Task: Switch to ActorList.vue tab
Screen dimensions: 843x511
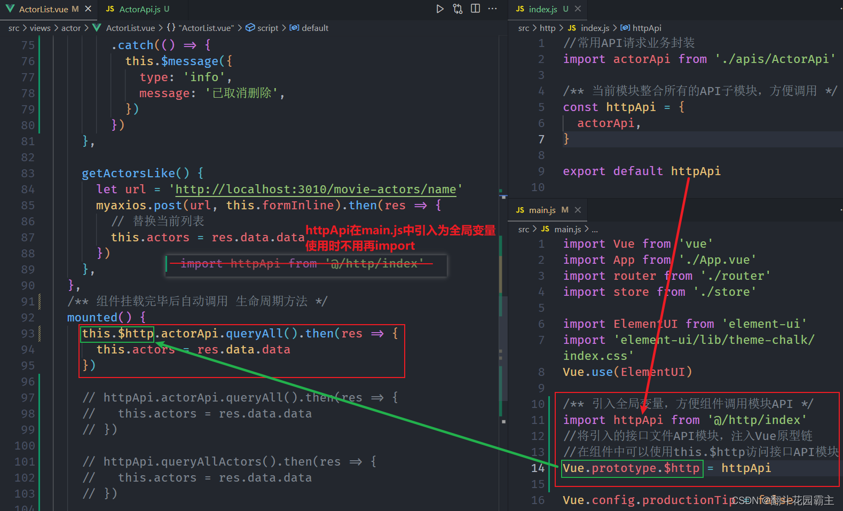Action: (49, 9)
